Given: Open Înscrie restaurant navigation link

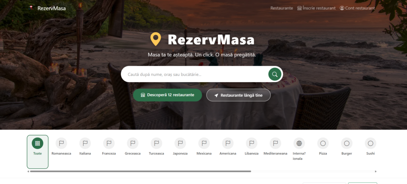Looking at the screenshot, I should [x=316, y=8].
